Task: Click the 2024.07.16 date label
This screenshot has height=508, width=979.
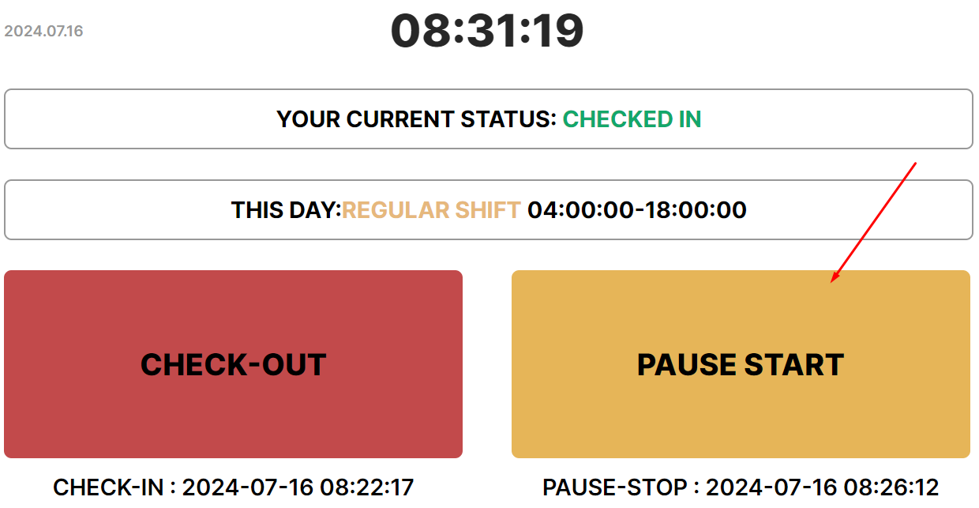Action: [x=43, y=32]
